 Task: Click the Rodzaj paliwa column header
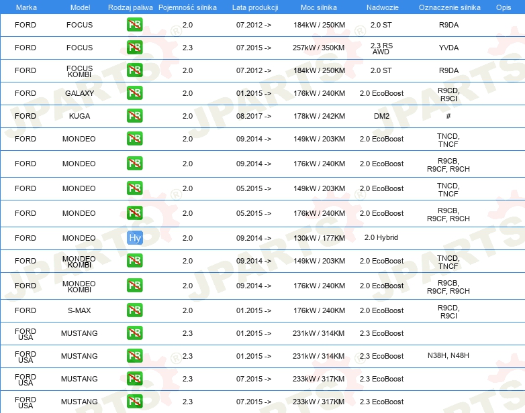click(x=130, y=7)
